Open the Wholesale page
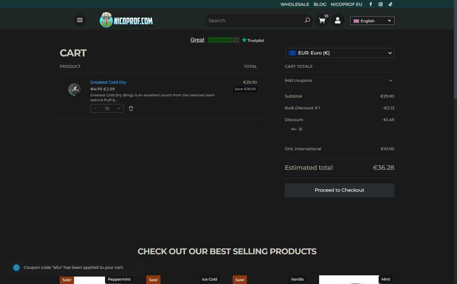The height and width of the screenshot is (284, 457). pyautogui.click(x=295, y=4)
